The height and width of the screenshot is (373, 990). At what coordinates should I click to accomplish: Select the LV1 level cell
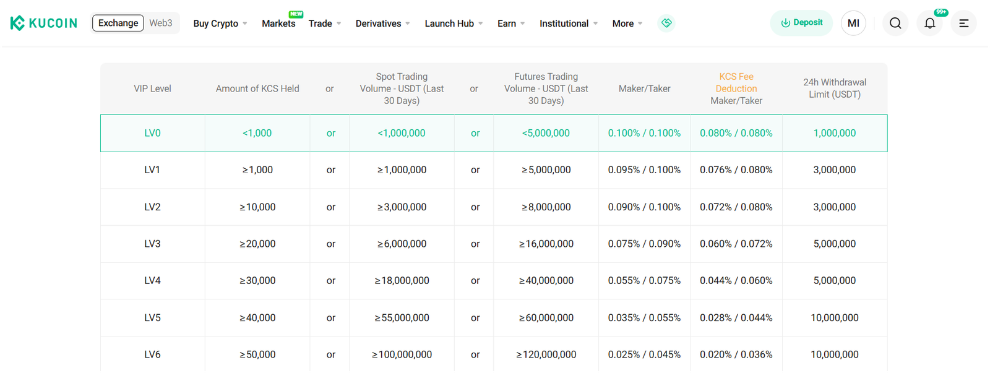coord(152,169)
